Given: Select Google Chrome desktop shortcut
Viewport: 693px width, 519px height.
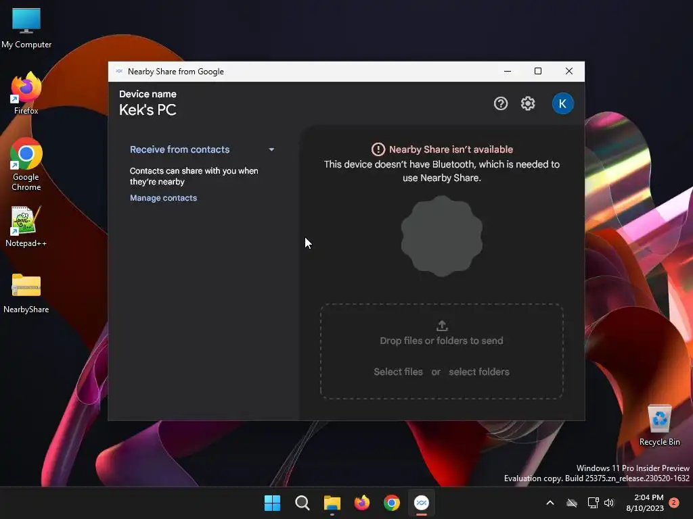Looking at the screenshot, I should click(26, 164).
